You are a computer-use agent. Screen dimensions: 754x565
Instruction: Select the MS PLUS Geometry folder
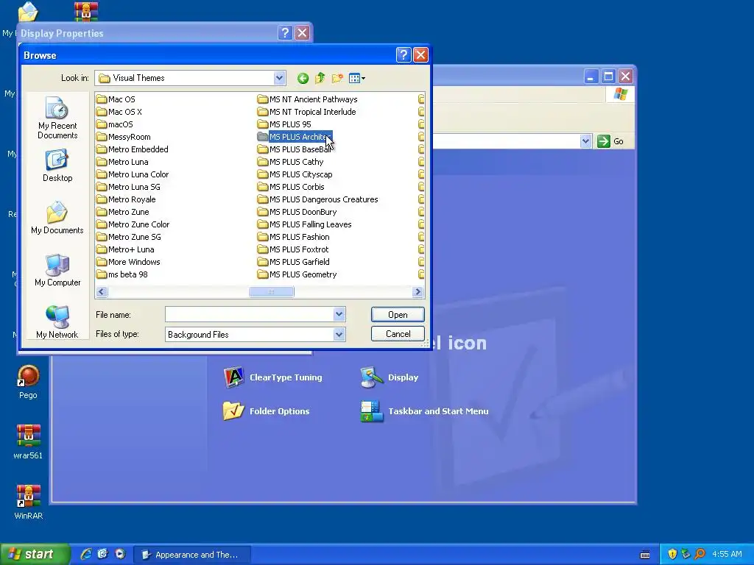(x=297, y=274)
